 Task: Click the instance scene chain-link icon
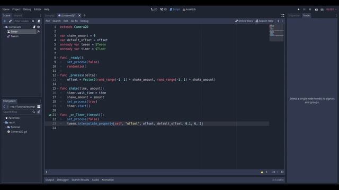(x=10, y=21)
